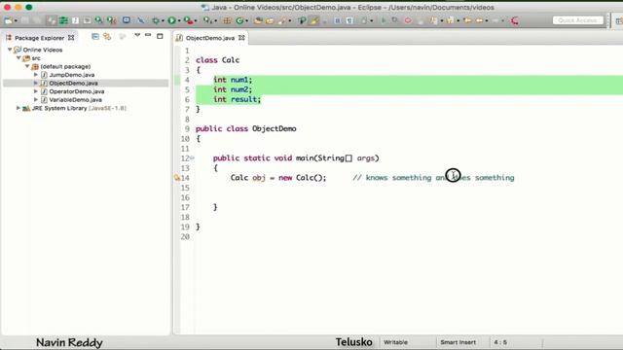Image resolution: width=623 pixels, height=350 pixels.
Task: Click the Open Type toolbar icon
Action: point(258,20)
